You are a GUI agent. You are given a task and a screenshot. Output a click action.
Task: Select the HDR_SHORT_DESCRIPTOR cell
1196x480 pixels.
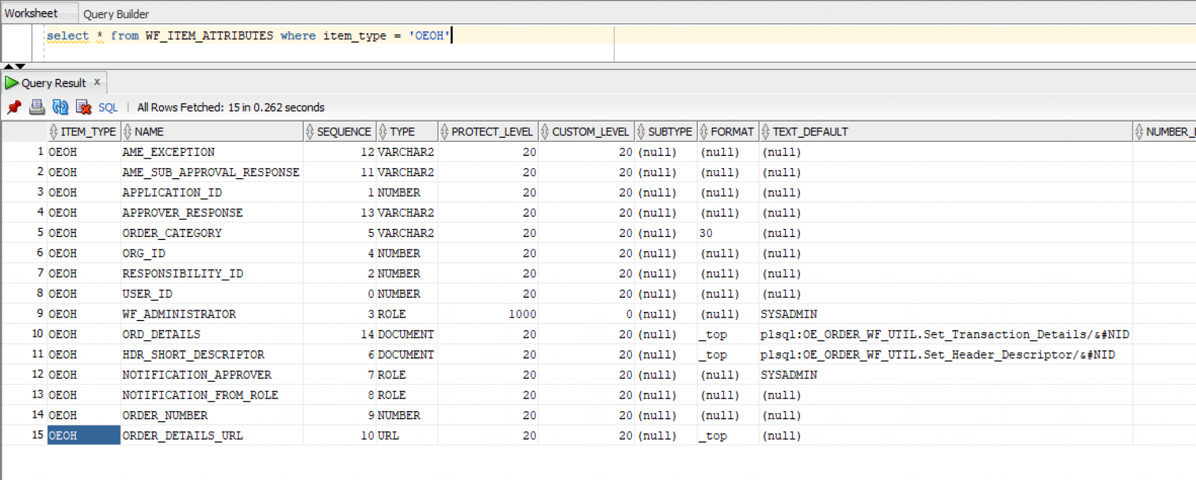212,354
